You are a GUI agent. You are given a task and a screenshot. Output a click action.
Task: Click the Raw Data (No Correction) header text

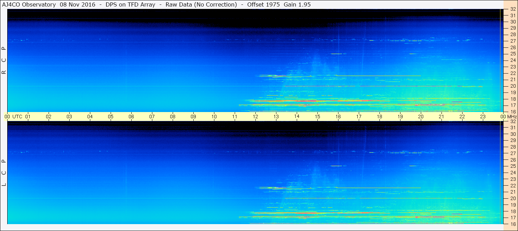coord(201,4)
